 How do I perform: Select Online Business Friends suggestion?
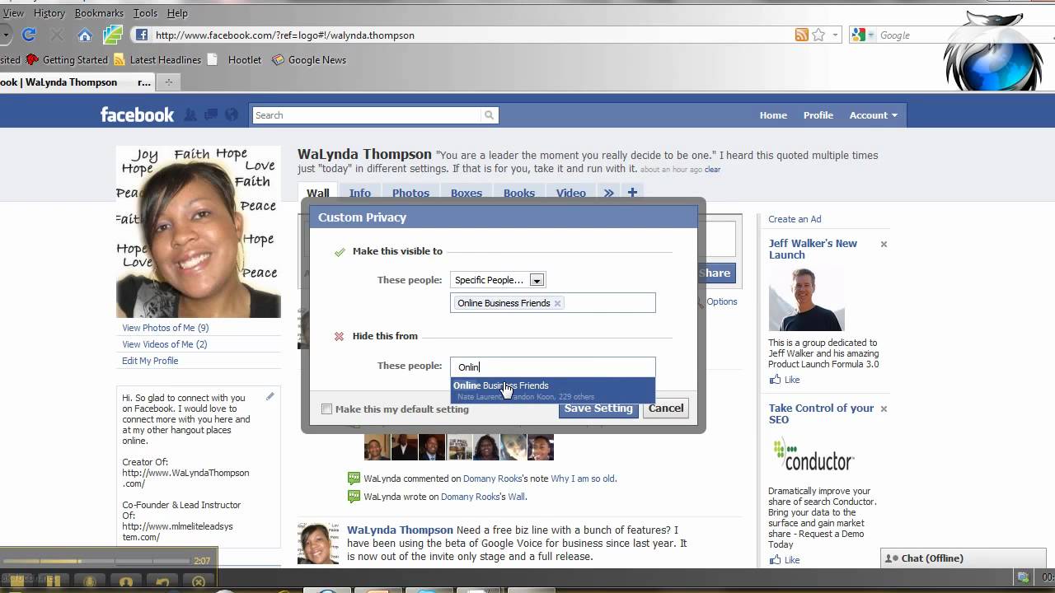553,390
